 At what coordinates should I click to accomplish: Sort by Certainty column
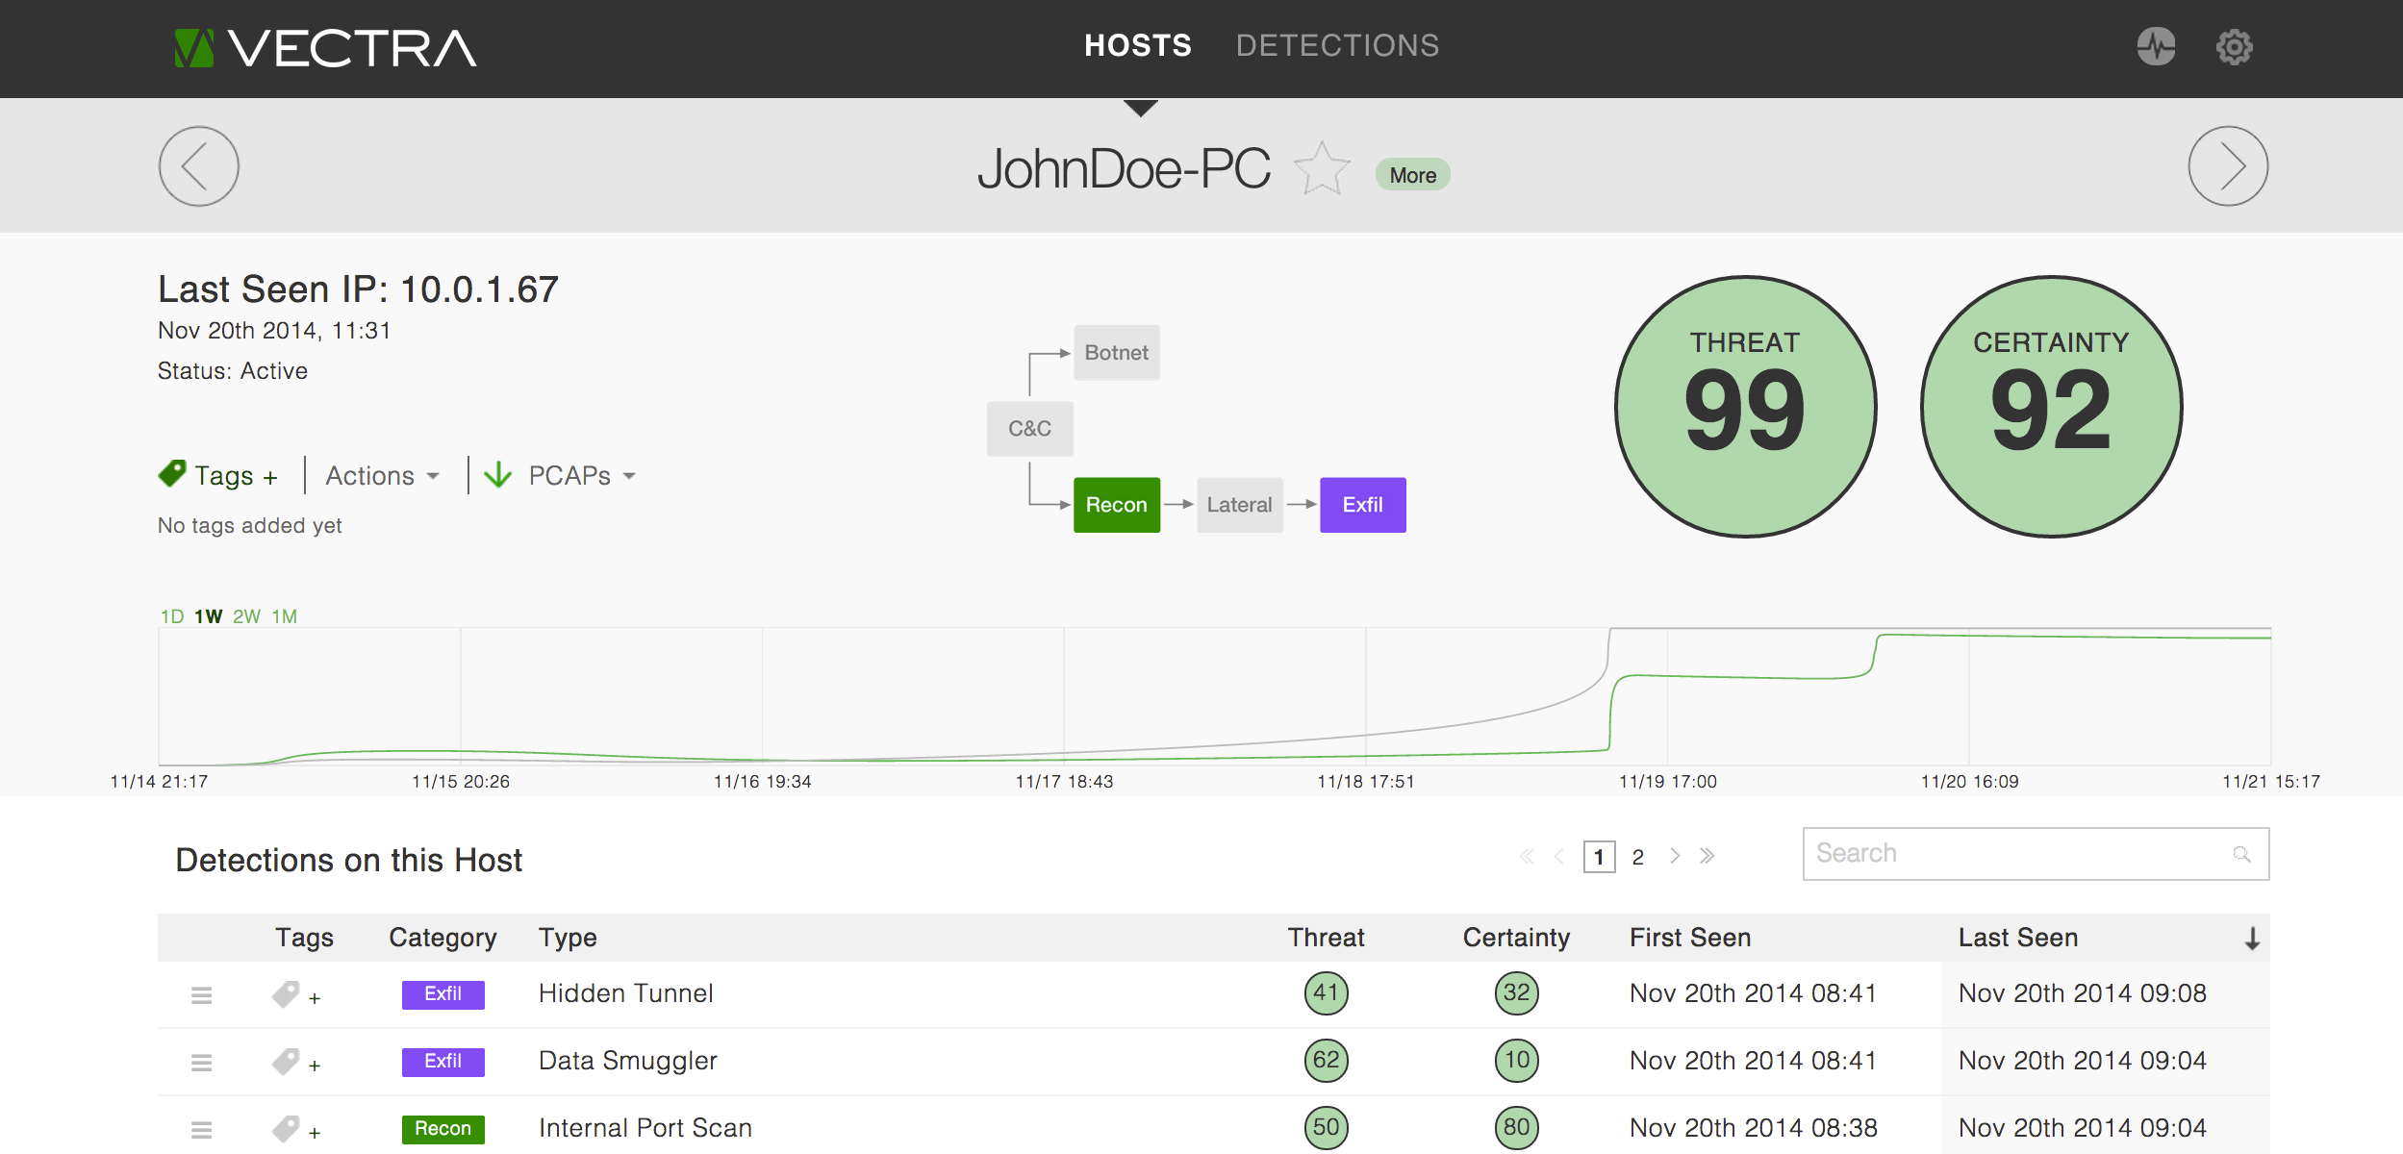tap(1516, 938)
